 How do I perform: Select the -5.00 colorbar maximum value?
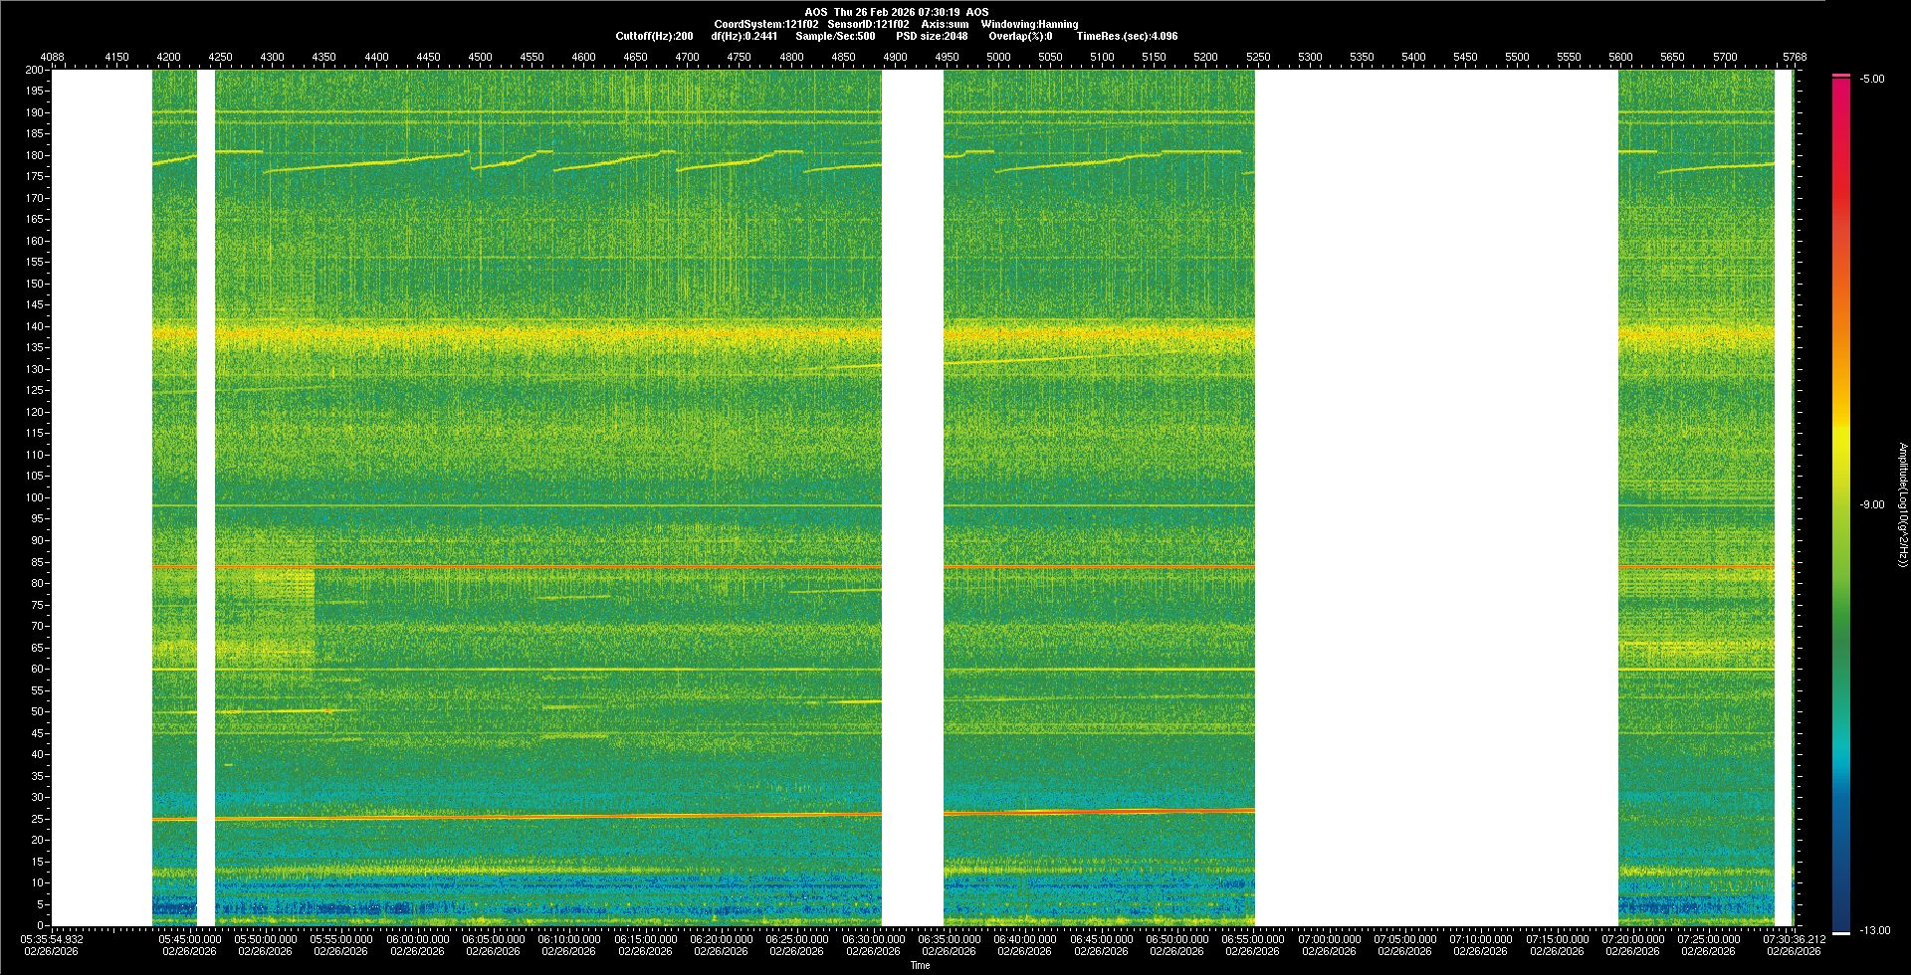click(1871, 79)
